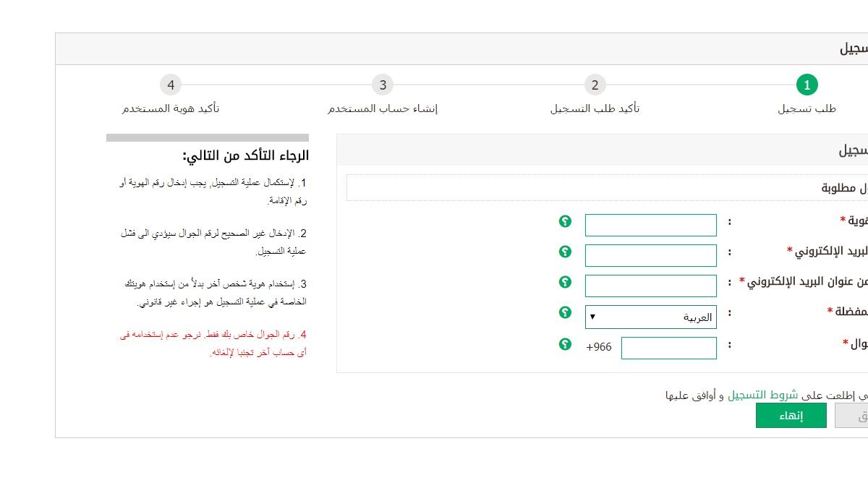Click help icon beside the language dropdown
The width and height of the screenshot is (868, 488).
(566, 312)
